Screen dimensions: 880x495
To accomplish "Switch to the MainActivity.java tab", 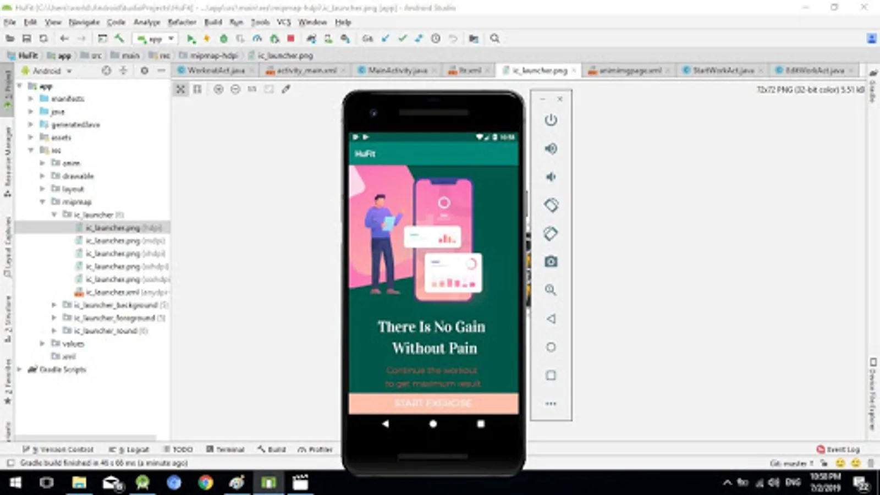I will (x=397, y=70).
